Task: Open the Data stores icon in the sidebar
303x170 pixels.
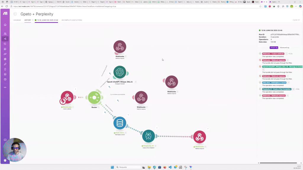Action: click(x=5, y=74)
